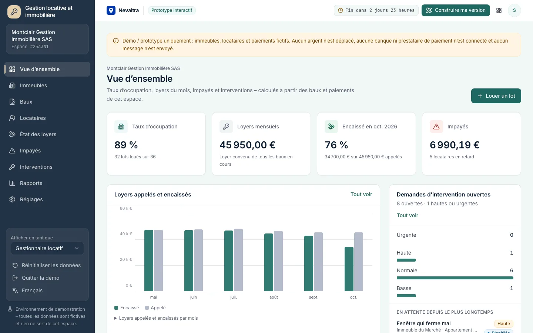The image size is (533, 333).
Task: Click the Prototype interactif badge
Action: [172, 10]
